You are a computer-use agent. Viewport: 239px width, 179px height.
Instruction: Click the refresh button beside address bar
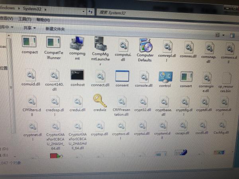click(x=91, y=12)
